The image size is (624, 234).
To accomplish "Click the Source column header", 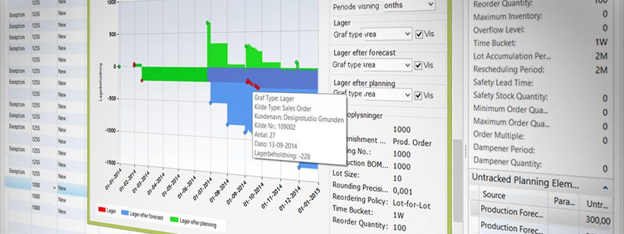I will [x=494, y=195].
